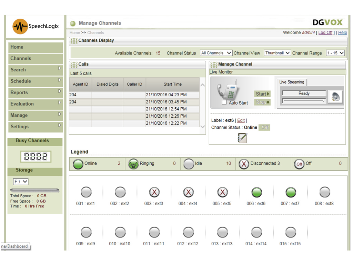
Task: Open the notepad icon under Channel Status
Action: tap(242, 138)
